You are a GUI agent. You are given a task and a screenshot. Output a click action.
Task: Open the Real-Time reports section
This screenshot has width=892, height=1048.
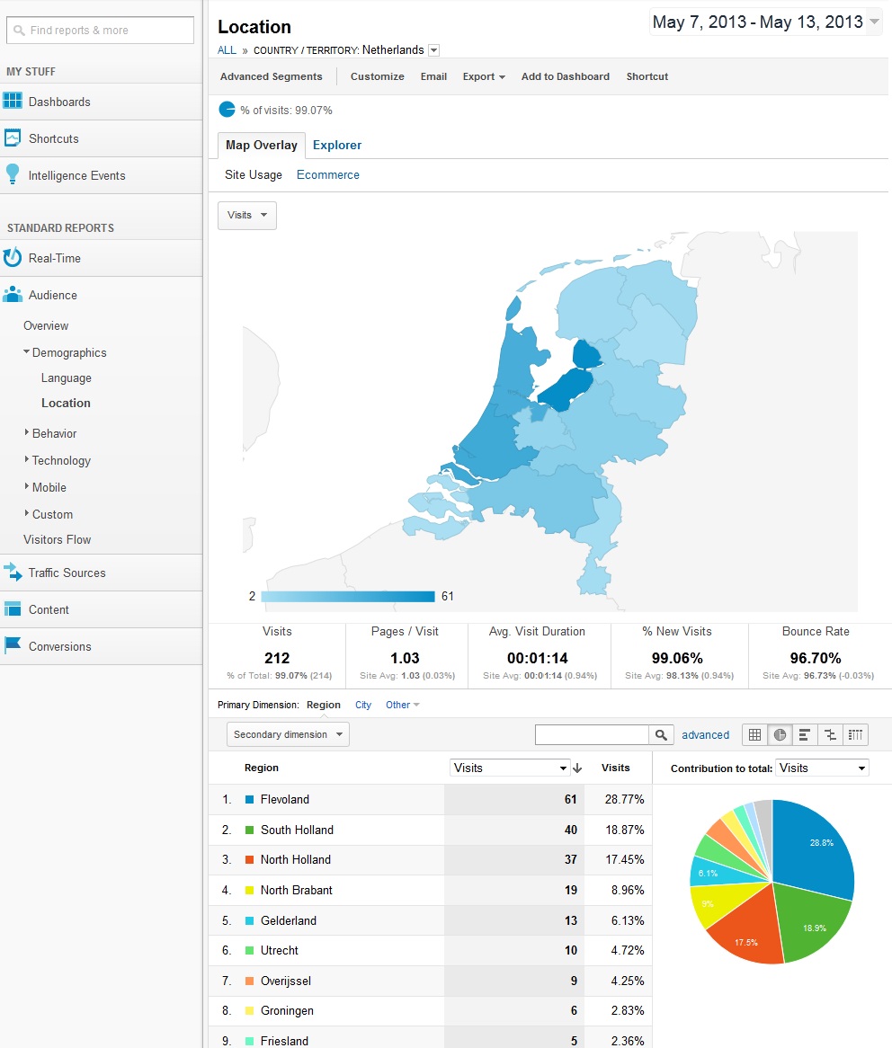coord(54,258)
